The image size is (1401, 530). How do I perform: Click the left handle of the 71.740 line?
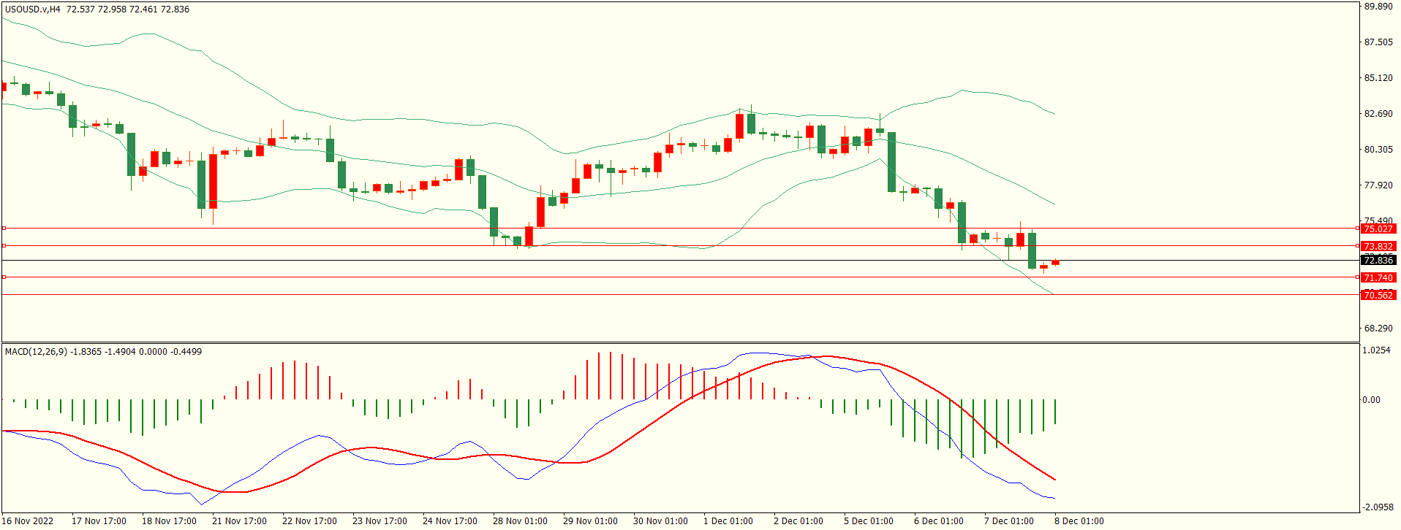pos(4,277)
